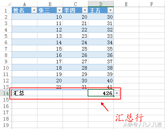Select column A header
Image resolution: width=165 pixels, height=129 pixels.
pyautogui.click(x=24, y=4)
